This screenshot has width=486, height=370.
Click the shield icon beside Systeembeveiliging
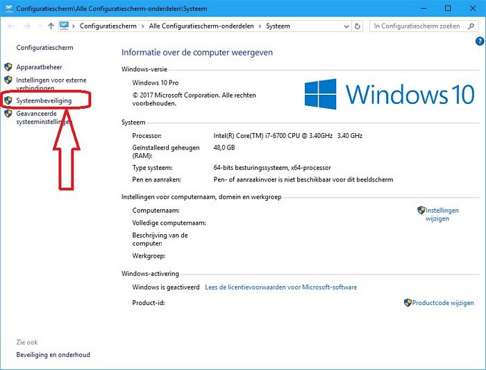click(8, 100)
